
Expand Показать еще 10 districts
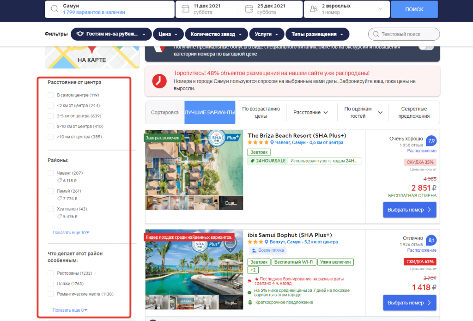click(x=71, y=233)
